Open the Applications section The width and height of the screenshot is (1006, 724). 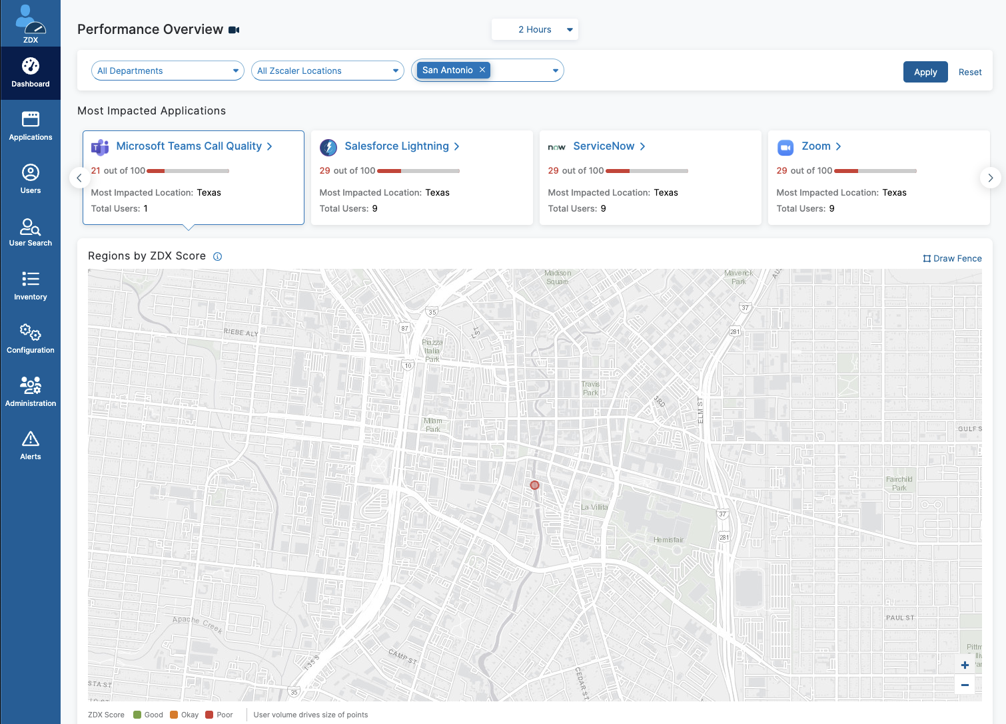[x=31, y=126]
